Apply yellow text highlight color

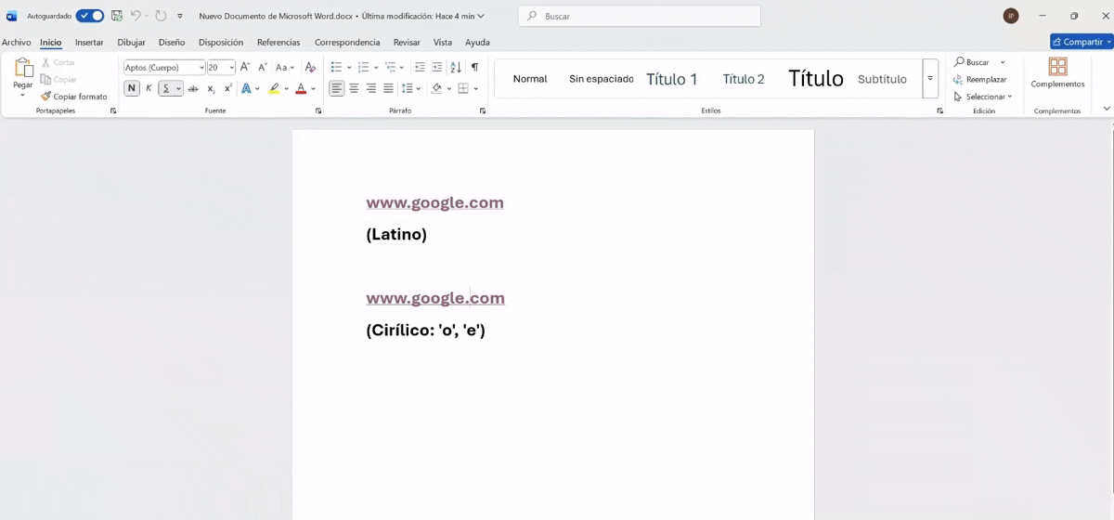click(x=274, y=89)
